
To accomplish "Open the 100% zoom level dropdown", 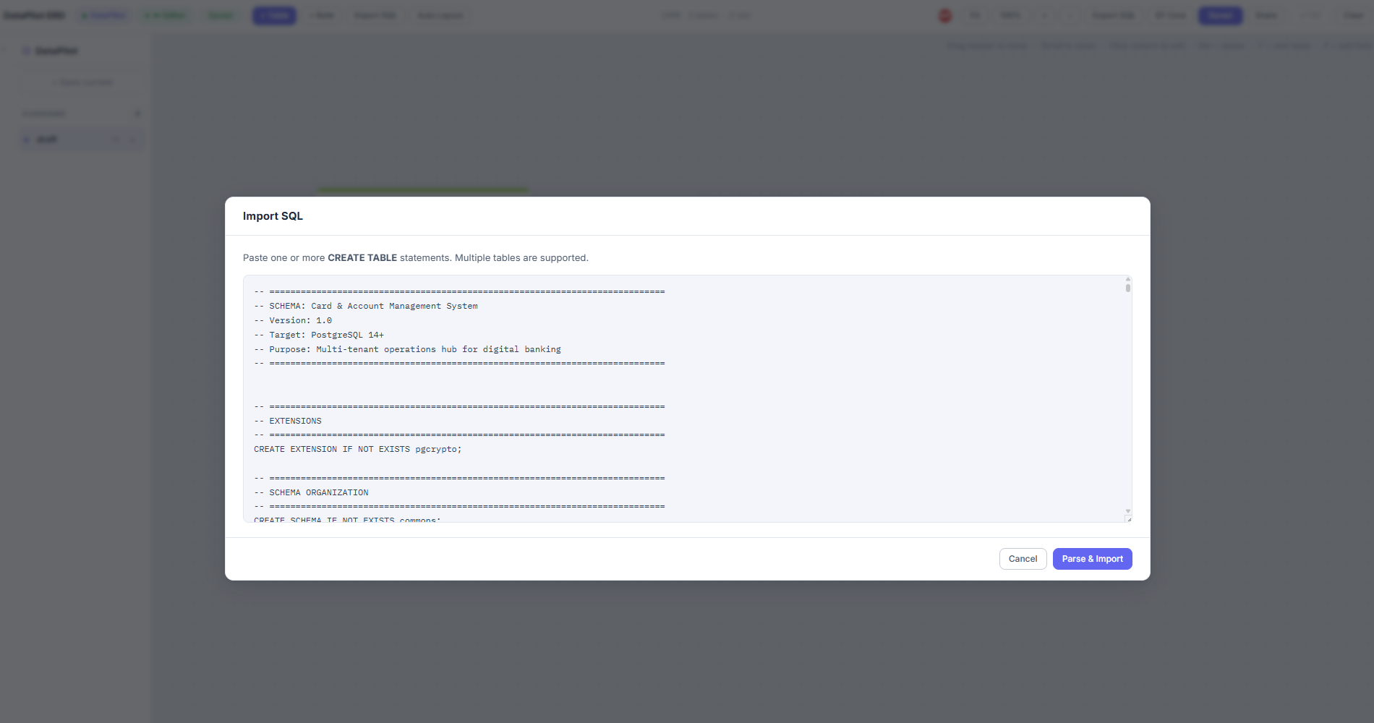I will [x=1011, y=14].
